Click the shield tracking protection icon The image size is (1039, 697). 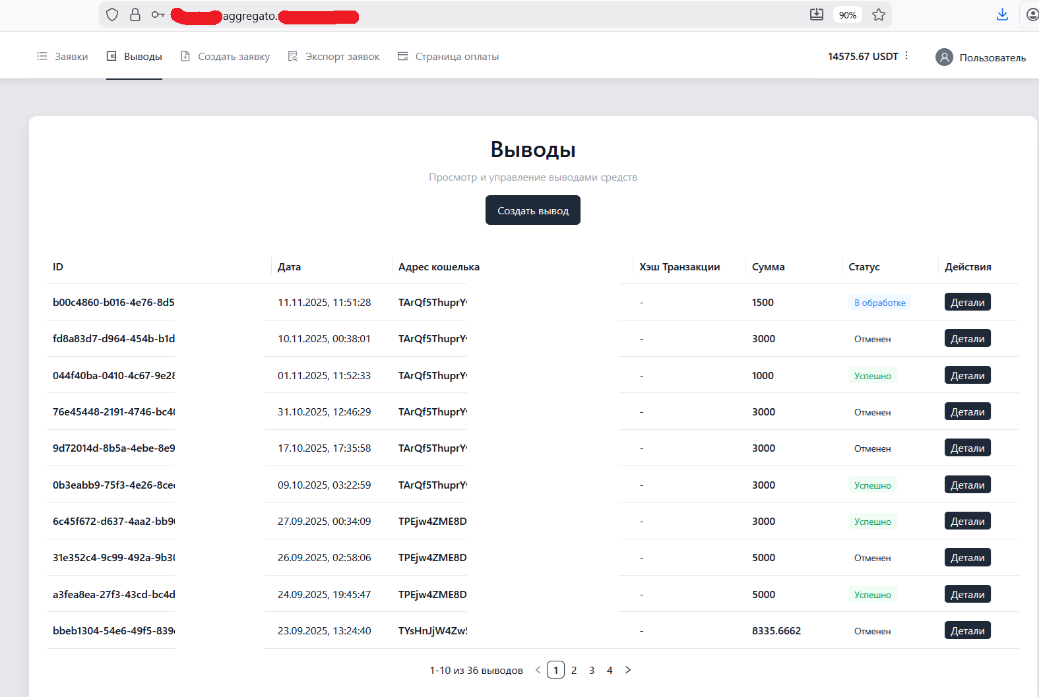click(112, 15)
